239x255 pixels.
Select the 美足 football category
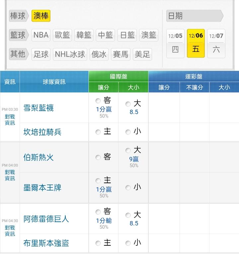pyautogui.click(x=142, y=54)
